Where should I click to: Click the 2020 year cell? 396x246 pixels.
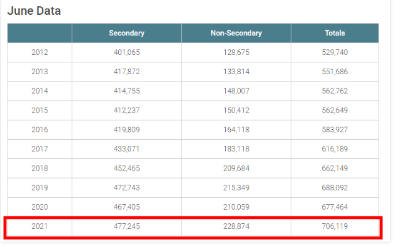(x=40, y=207)
